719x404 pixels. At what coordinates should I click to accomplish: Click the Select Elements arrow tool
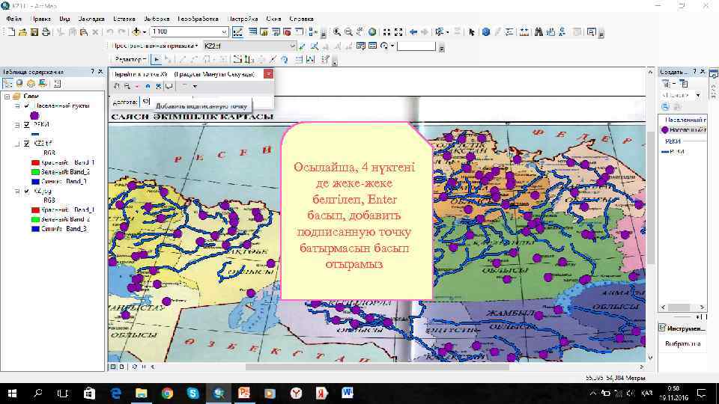472,32
